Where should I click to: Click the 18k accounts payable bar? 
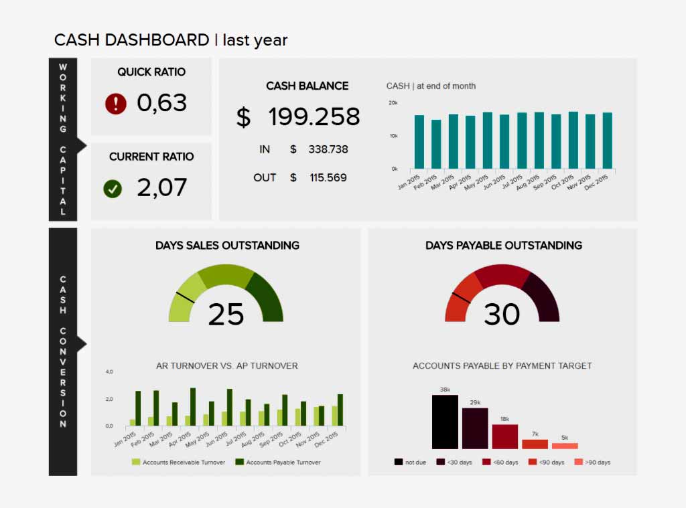pos(505,436)
